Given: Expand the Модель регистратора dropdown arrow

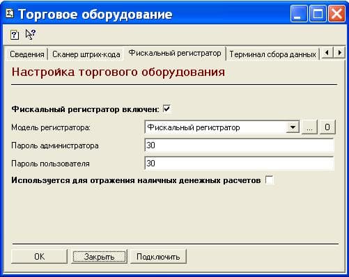Looking at the screenshot, I should point(293,127).
